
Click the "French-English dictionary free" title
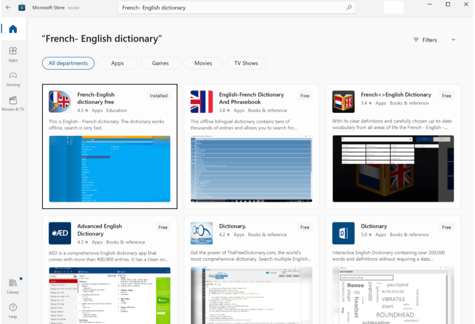click(96, 98)
